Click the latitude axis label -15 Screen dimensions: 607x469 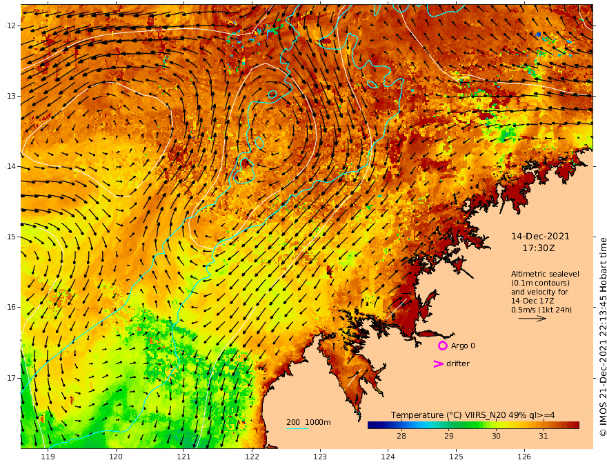click(x=10, y=237)
